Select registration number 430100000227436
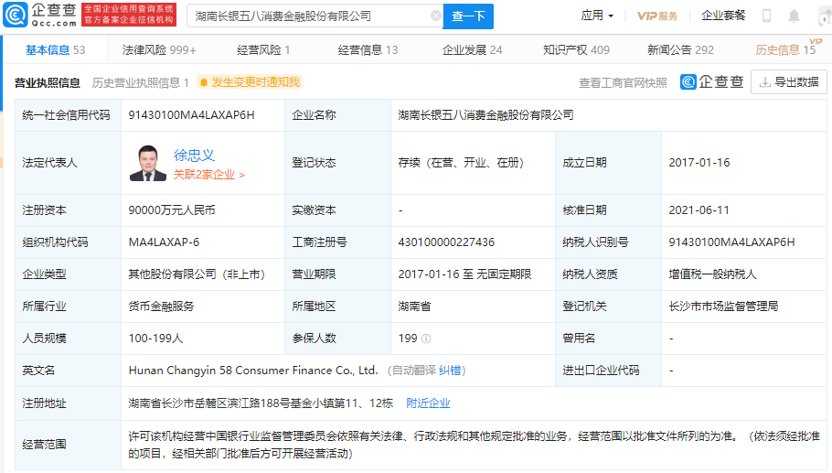Screen dimensions: 832x473 (446, 242)
